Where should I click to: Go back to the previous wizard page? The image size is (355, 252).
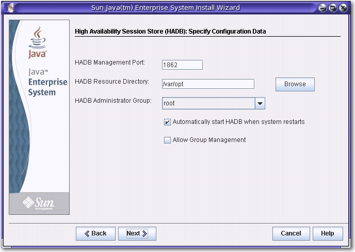point(95,233)
